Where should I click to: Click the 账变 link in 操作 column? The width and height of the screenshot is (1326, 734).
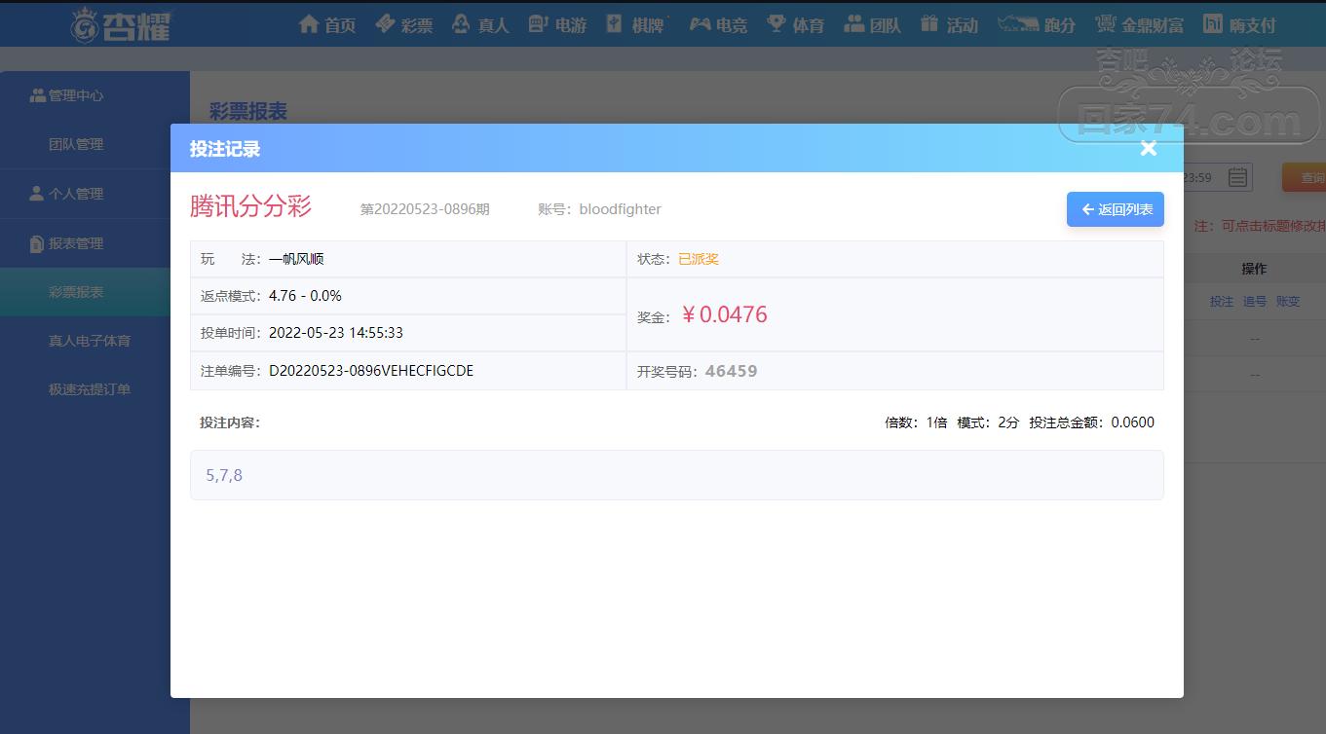point(1288,302)
